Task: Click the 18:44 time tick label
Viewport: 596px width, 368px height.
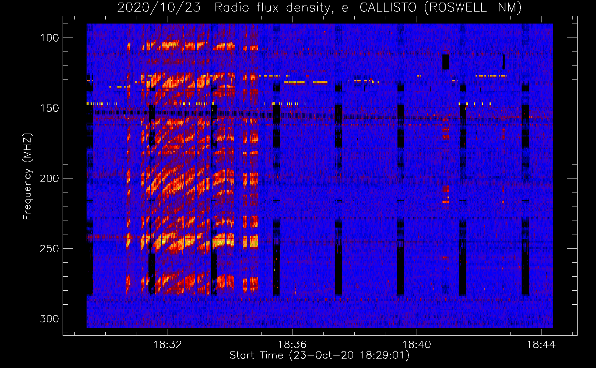Action: coord(541,345)
